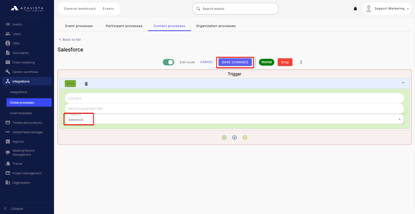Click the Contact field

tap(234, 98)
